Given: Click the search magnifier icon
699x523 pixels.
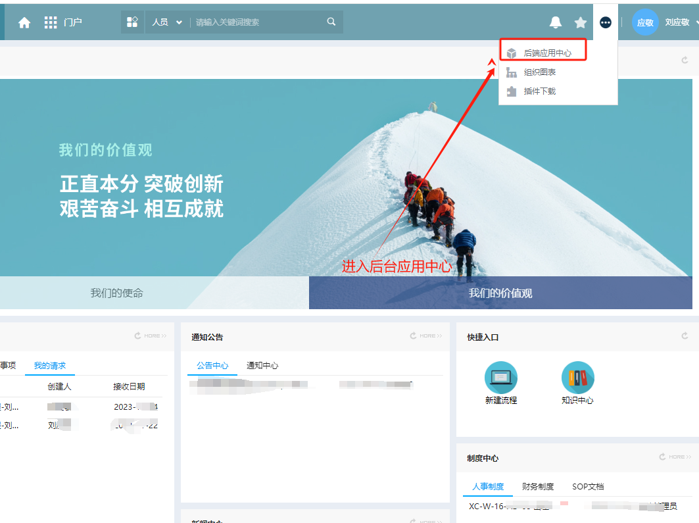Looking at the screenshot, I should (331, 22).
